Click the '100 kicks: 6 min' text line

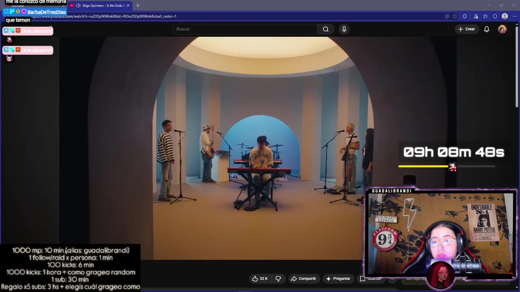pos(70,265)
